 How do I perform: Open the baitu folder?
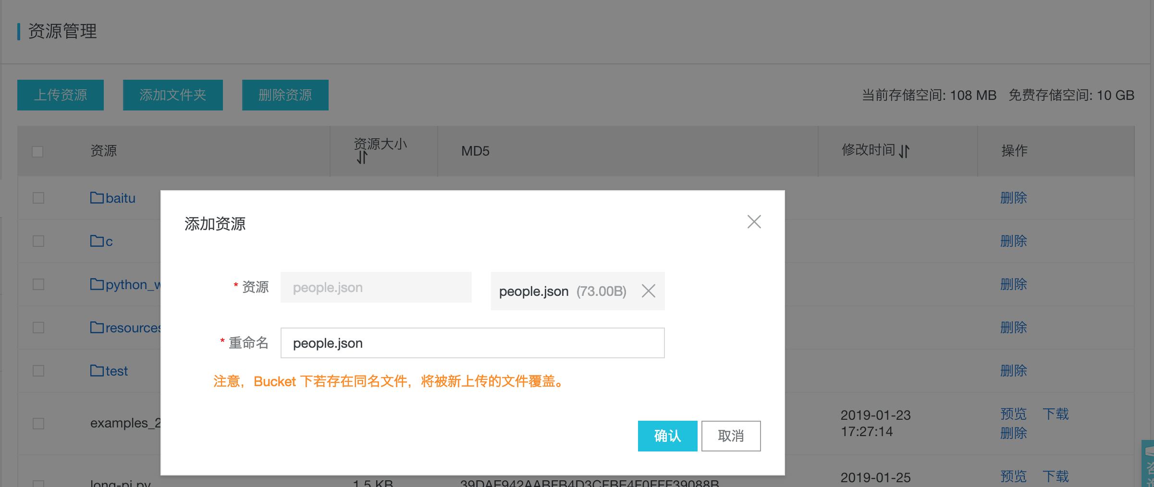pyautogui.click(x=121, y=198)
